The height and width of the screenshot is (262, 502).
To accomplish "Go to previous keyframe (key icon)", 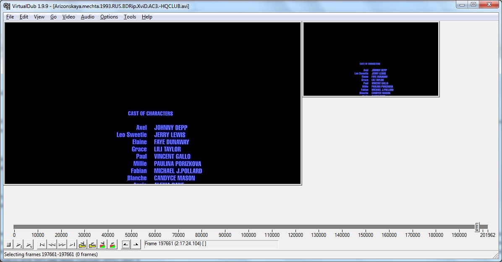I will [82, 245].
